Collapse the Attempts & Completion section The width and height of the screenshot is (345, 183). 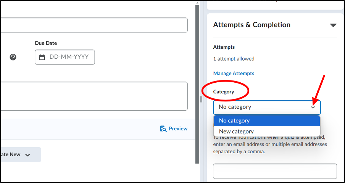[333, 25]
